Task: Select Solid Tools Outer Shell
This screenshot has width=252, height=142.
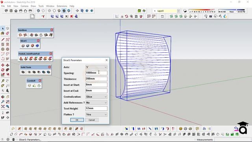Action: tap(23, 72)
